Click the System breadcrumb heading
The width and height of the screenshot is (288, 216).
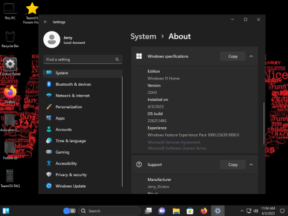143,36
